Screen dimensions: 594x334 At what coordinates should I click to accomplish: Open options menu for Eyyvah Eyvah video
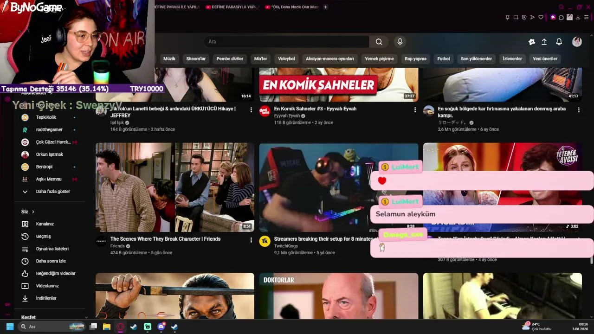click(415, 110)
